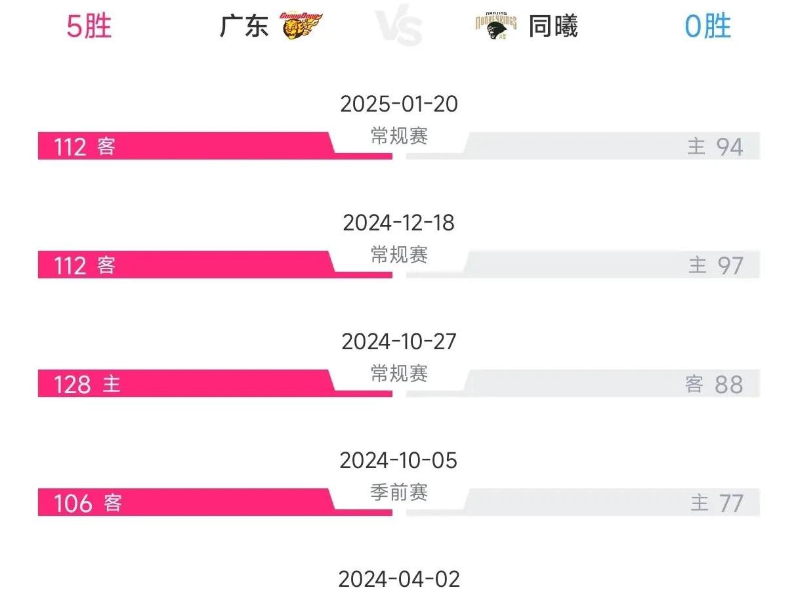This screenshot has width=798, height=598.
Task: Open the 2024-10-05 preseason match date
Action: (398, 460)
